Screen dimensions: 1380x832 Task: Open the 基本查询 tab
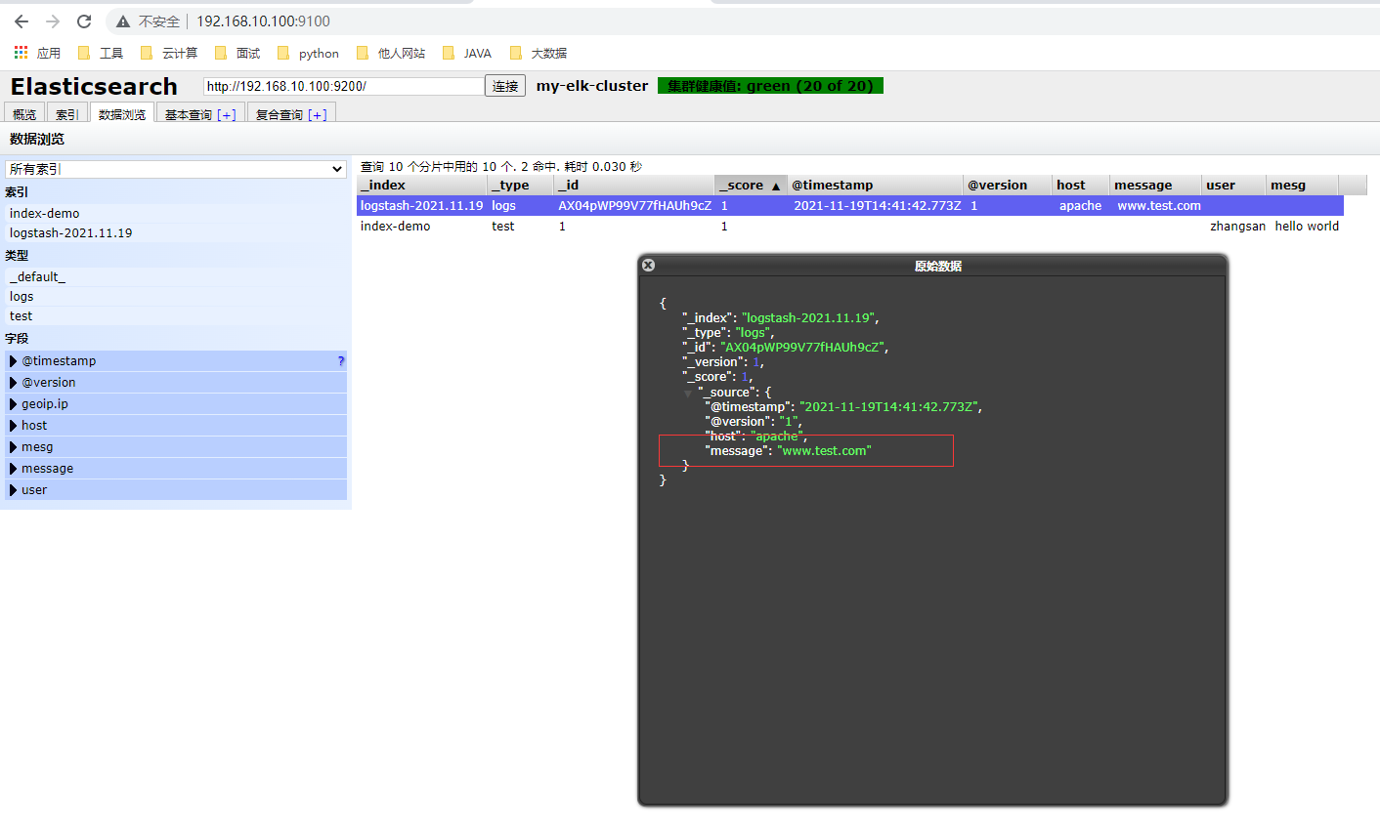tap(188, 114)
